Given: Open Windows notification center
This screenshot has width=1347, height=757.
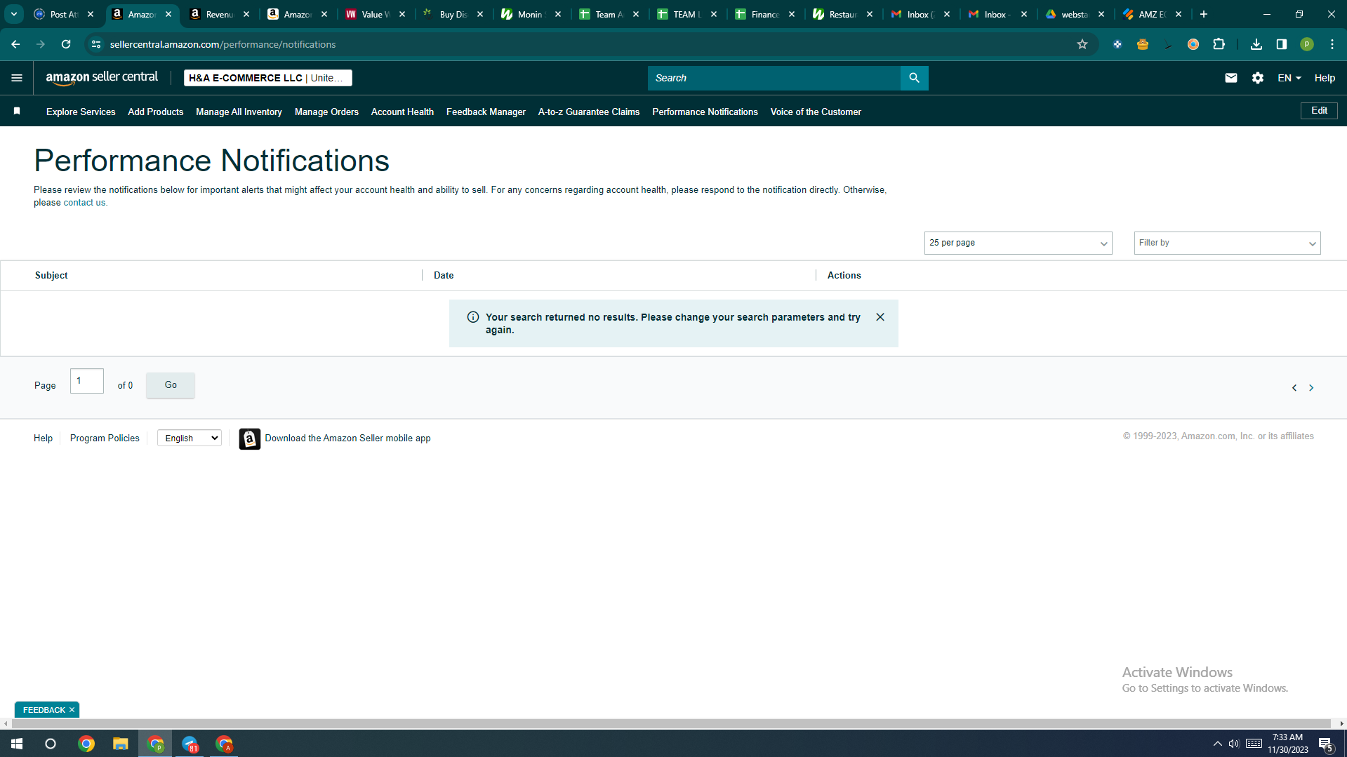Looking at the screenshot, I should pyautogui.click(x=1326, y=744).
